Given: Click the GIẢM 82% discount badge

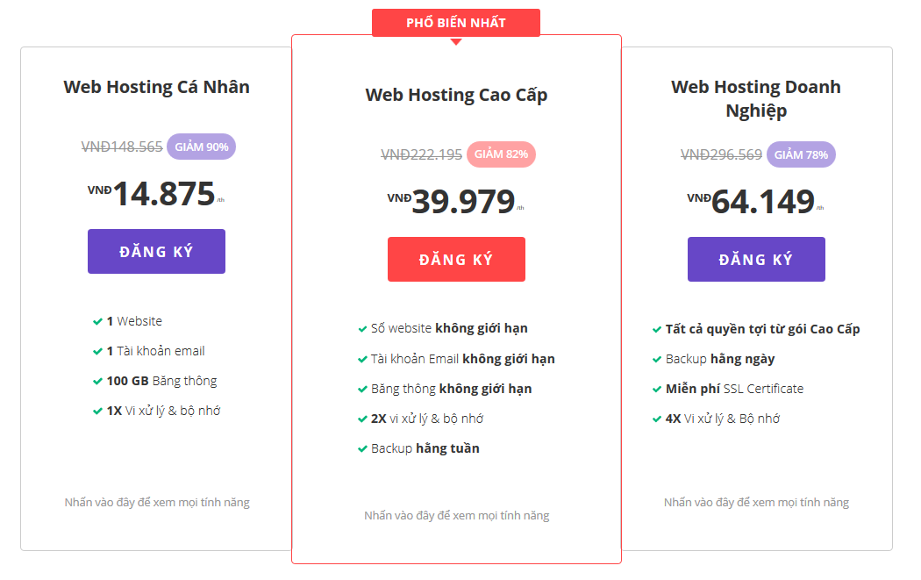Looking at the screenshot, I should 501,154.
